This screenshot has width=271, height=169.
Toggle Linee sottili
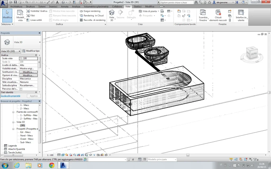coord(34,20)
